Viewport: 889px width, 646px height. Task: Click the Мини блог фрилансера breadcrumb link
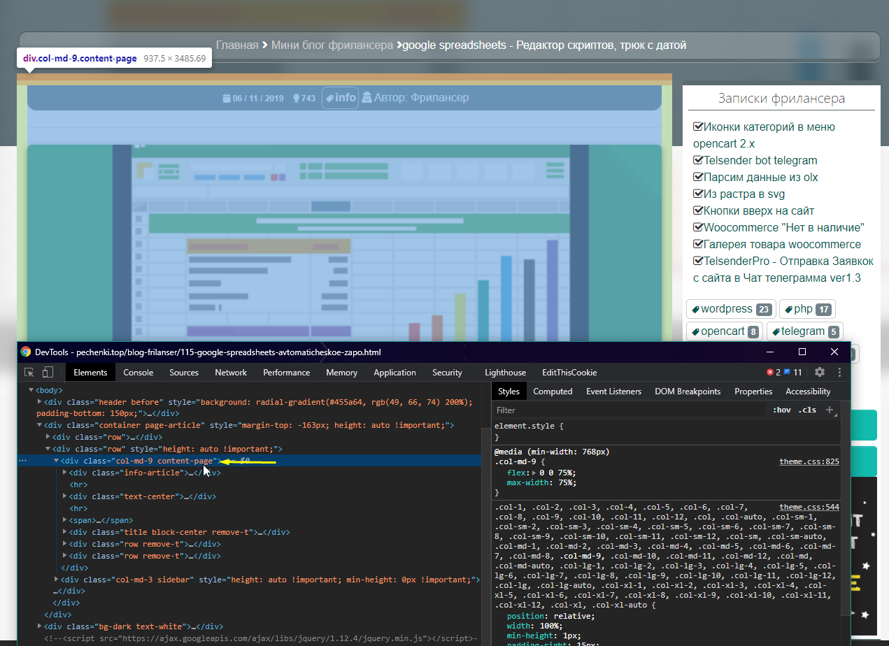point(332,45)
